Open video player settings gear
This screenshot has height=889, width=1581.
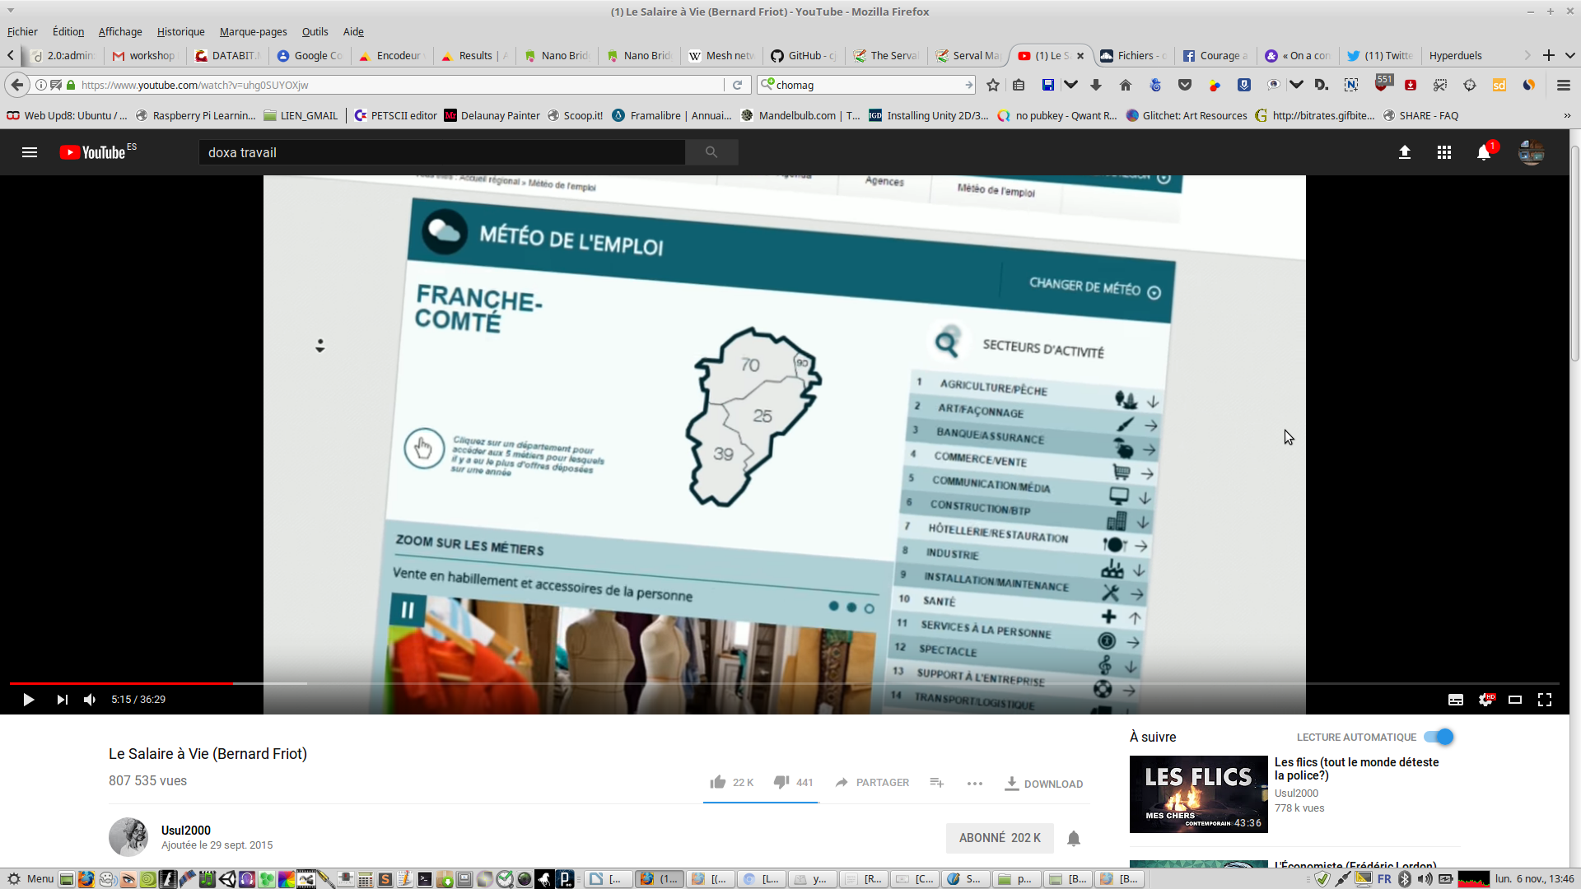[x=1485, y=700]
